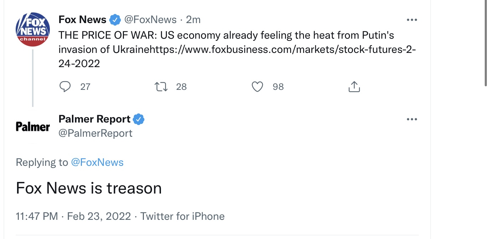Open Palmer Report profile avatar
Image resolution: width=489 pixels, height=239 pixels.
click(33, 126)
